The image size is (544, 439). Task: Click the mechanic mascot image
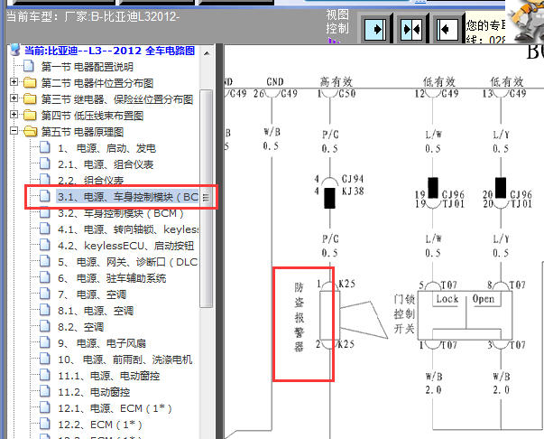[525, 21]
